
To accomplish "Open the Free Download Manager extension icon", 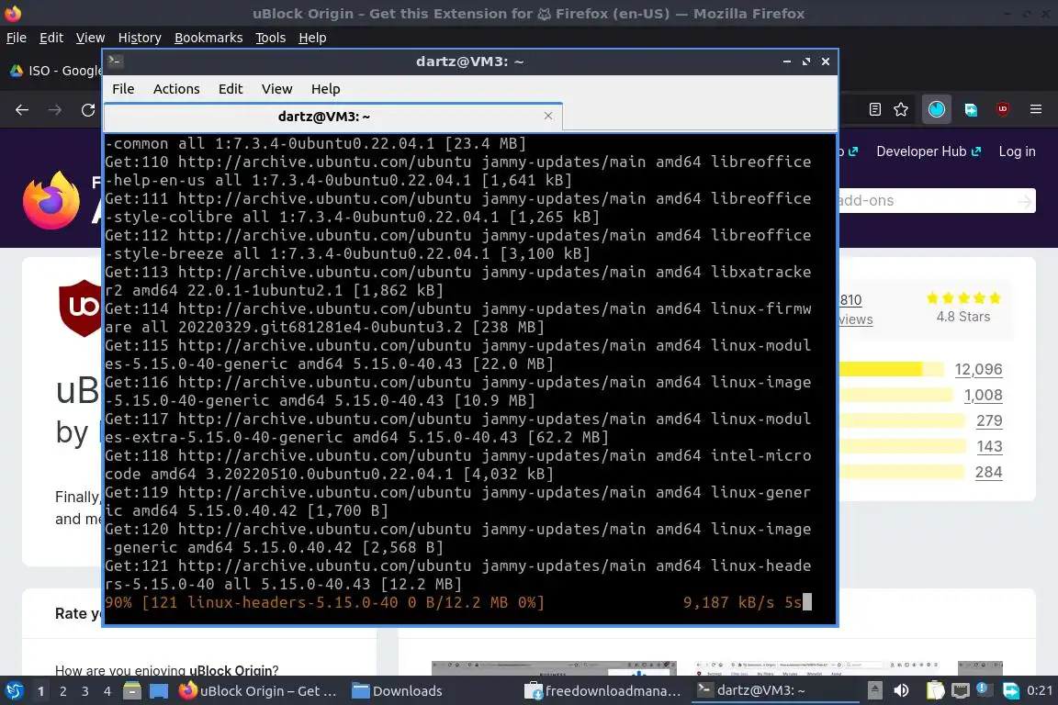I will (971, 109).
